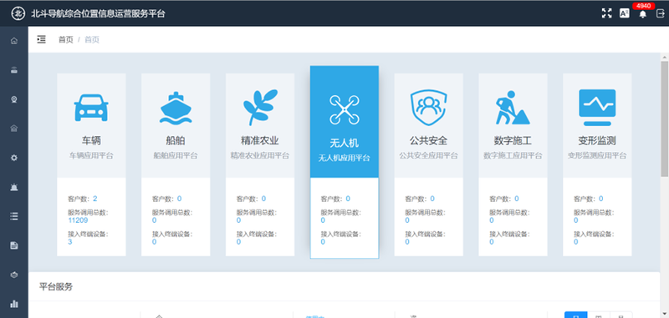Open the 精准农业 card title
This screenshot has height=318, width=669.
click(x=260, y=140)
